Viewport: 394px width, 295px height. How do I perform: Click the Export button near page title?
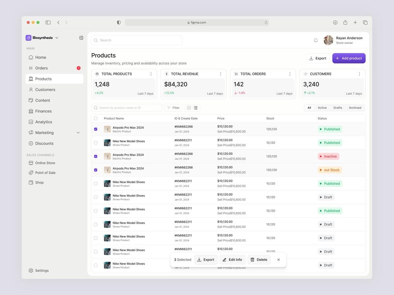318,58
